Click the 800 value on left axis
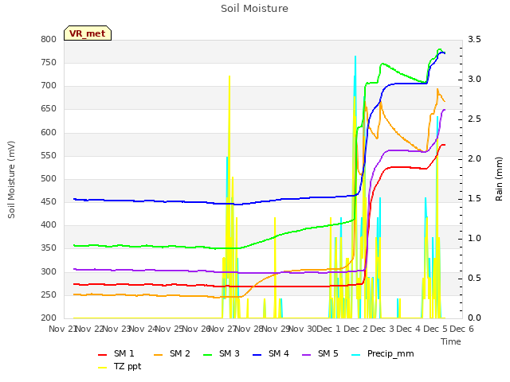Screen dimensions: 510x382 [x=49, y=39]
